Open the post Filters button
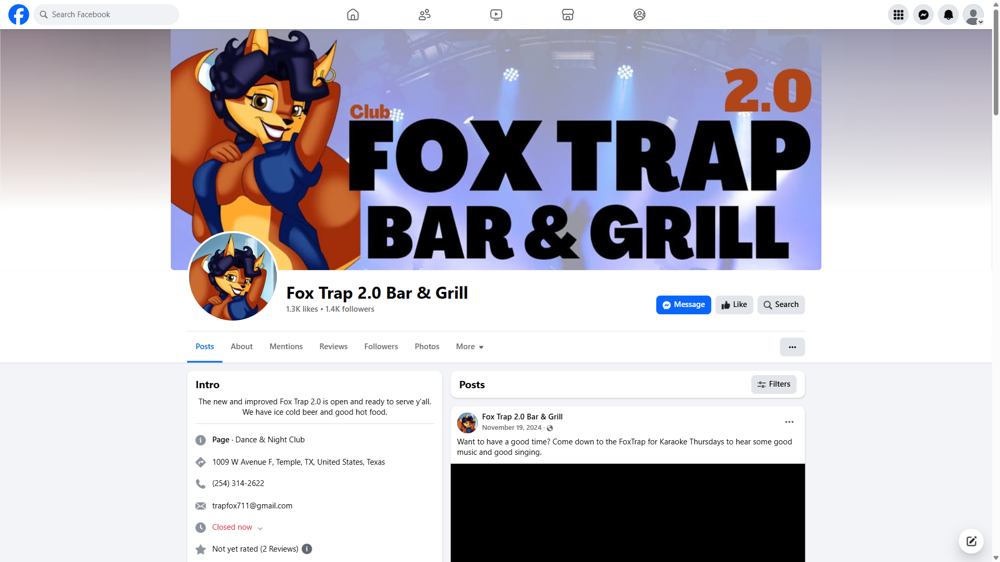Screen dimensions: 1000x562 tap(773, 385)
